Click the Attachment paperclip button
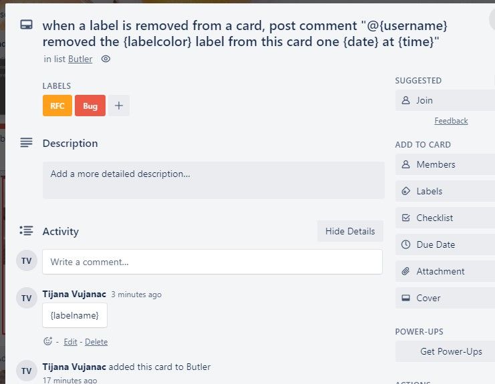The width and height of the screenshot is (495, 384). (445, 271)
